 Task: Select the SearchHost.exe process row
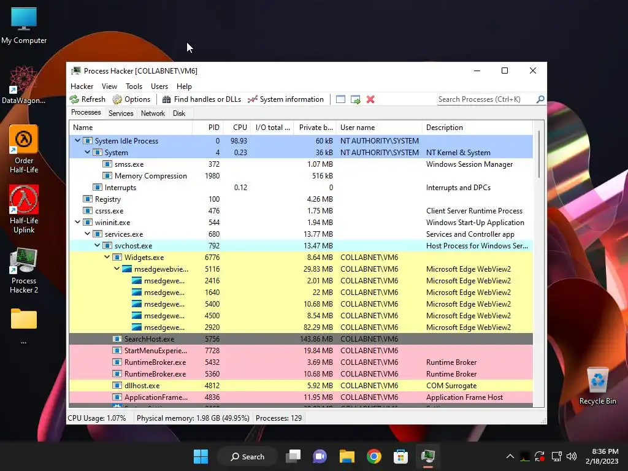pyautogui.click(x=301, y=339)
